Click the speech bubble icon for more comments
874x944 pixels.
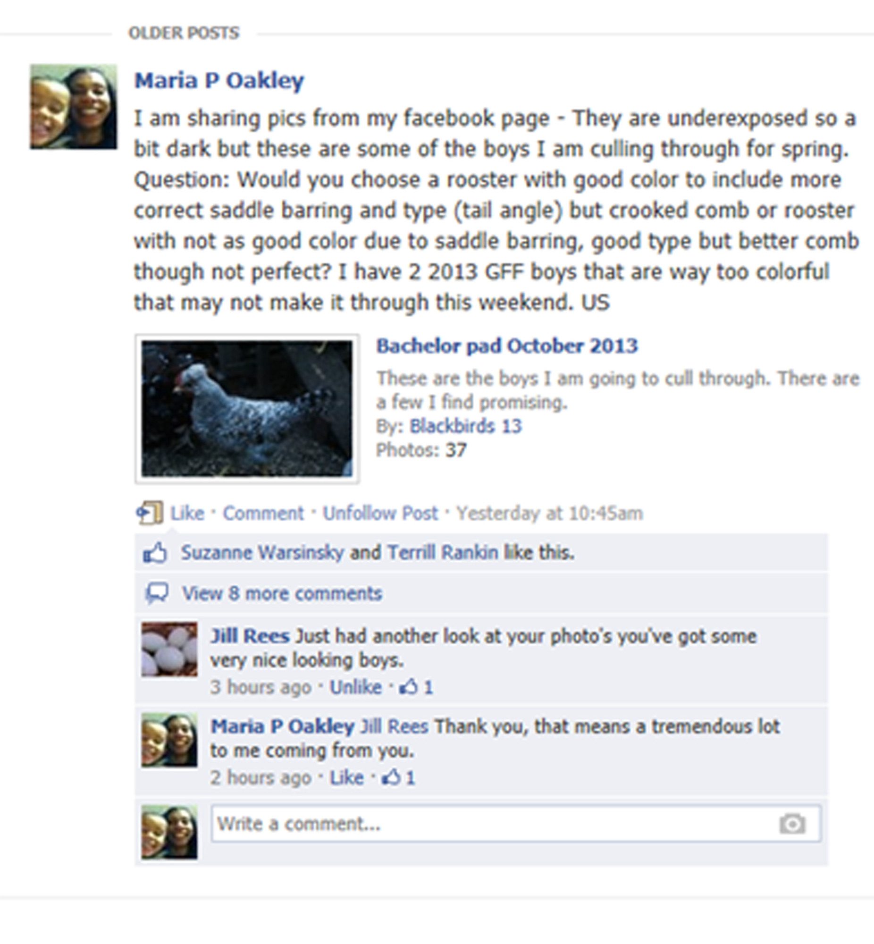click(x=157, y=594)
